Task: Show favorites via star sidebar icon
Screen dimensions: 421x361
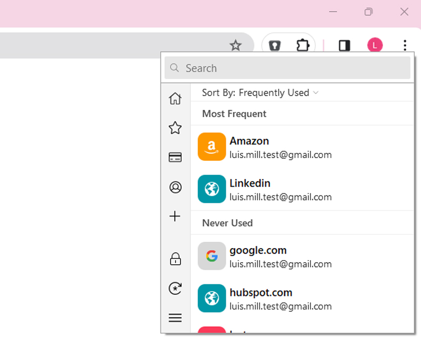Action: 175,128
